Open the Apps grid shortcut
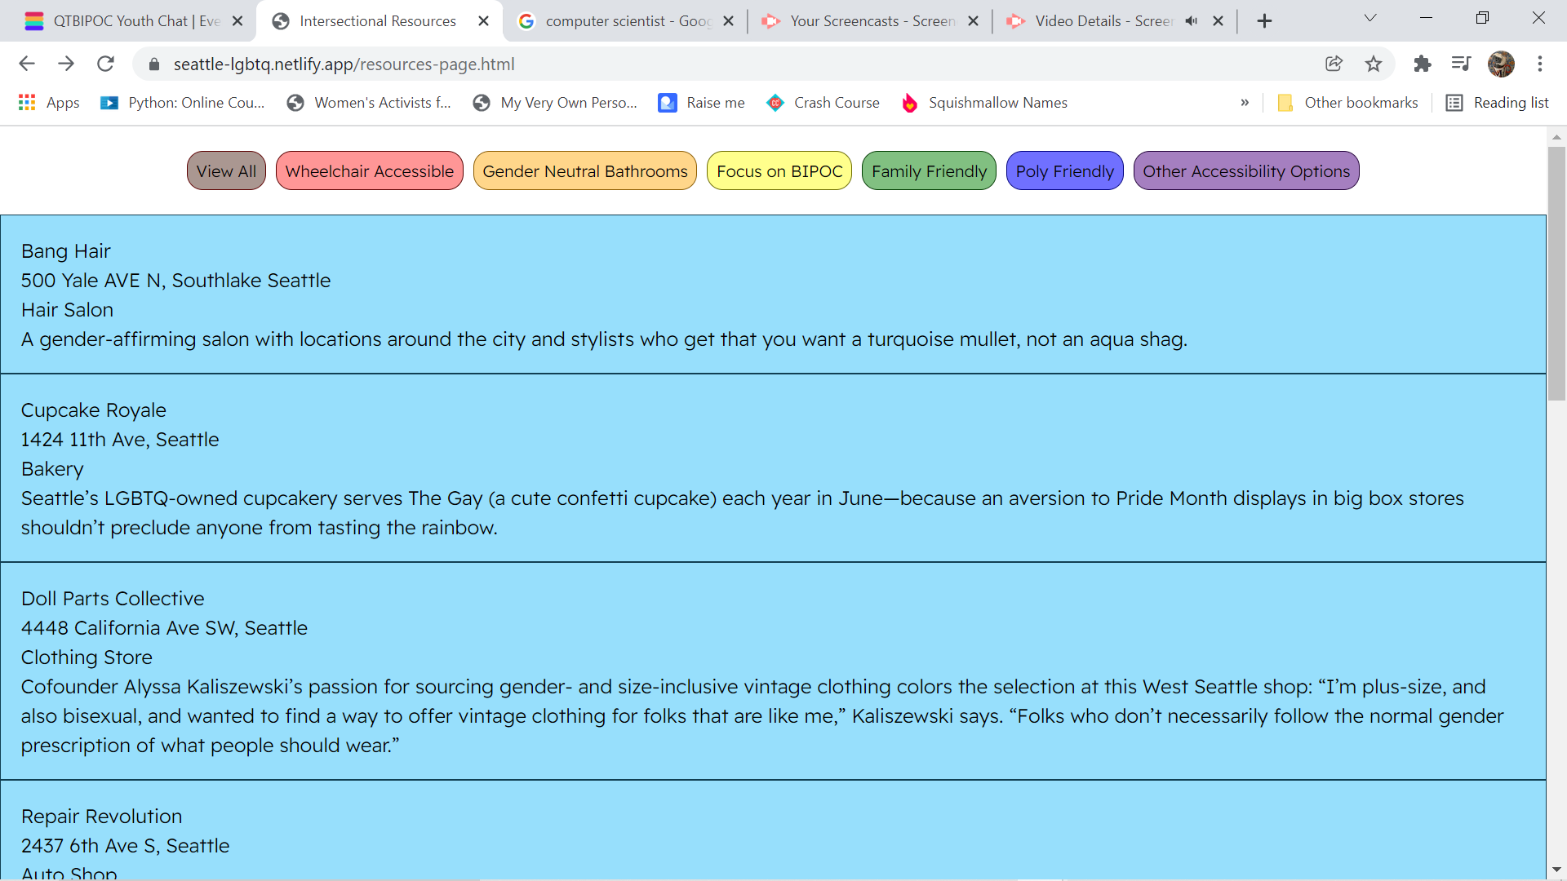 (x=49, y=103)
